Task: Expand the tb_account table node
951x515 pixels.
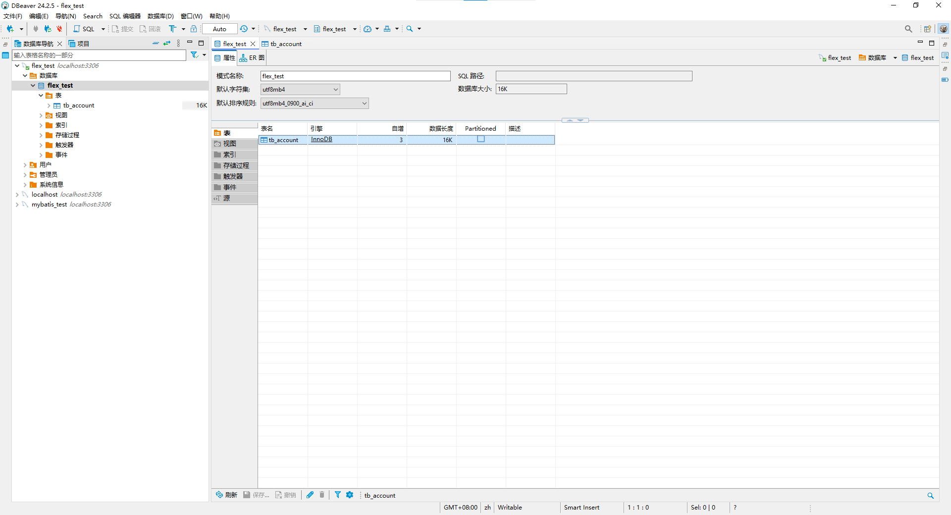Action: coord(49,105)
